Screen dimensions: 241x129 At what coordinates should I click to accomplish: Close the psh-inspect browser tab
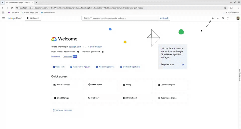[32, 2]
